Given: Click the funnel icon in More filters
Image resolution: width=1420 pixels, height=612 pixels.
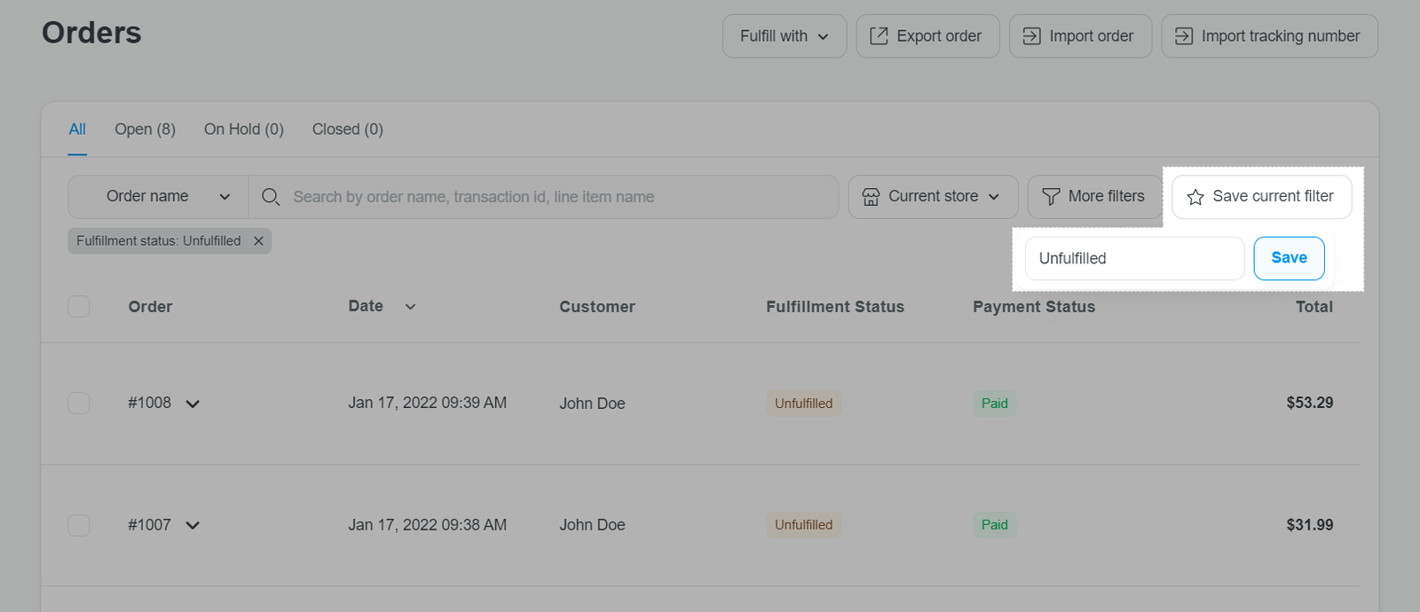Looking at the screenshot, I should click(1051, 196).
